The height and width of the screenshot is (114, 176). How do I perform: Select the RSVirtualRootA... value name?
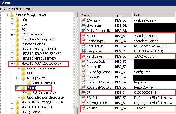pyautogui.click(x=100, y=82)
